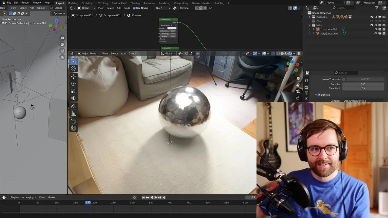This screenshot has height=218, width=388.
Task: Enable the Chair collection checkbox
Action: [x=372, y=21]
